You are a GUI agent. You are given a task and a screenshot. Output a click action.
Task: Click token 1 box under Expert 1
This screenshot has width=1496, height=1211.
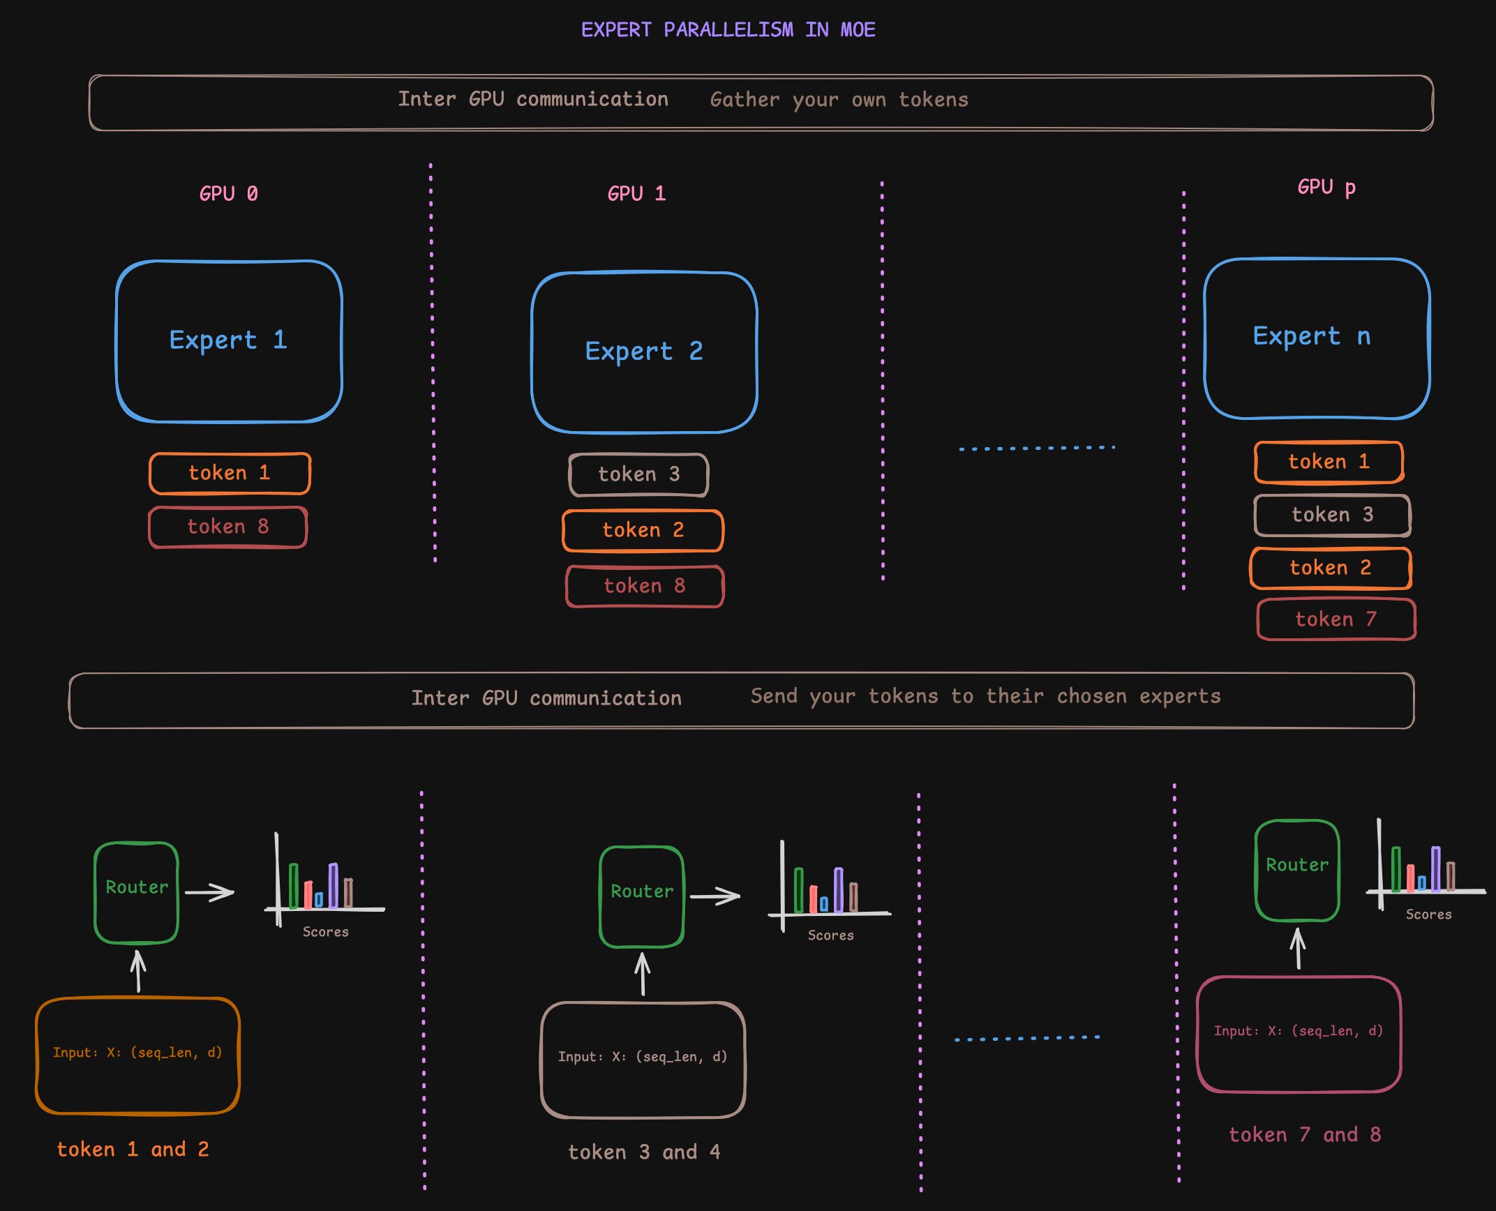pos(229,473)
